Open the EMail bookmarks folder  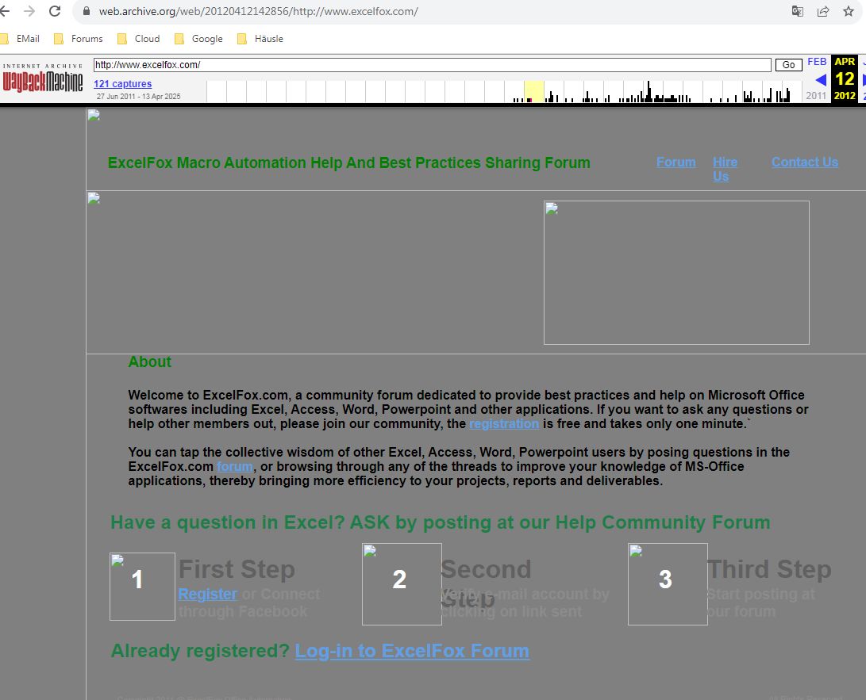(x=21, y=39)
